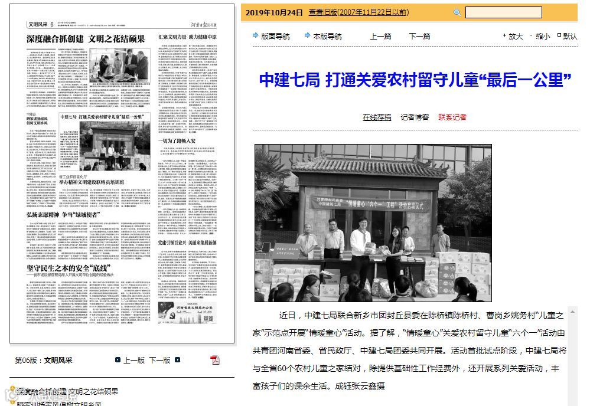
Task: Click the arrow icon beside 版面导航
Action: (256, 35)
